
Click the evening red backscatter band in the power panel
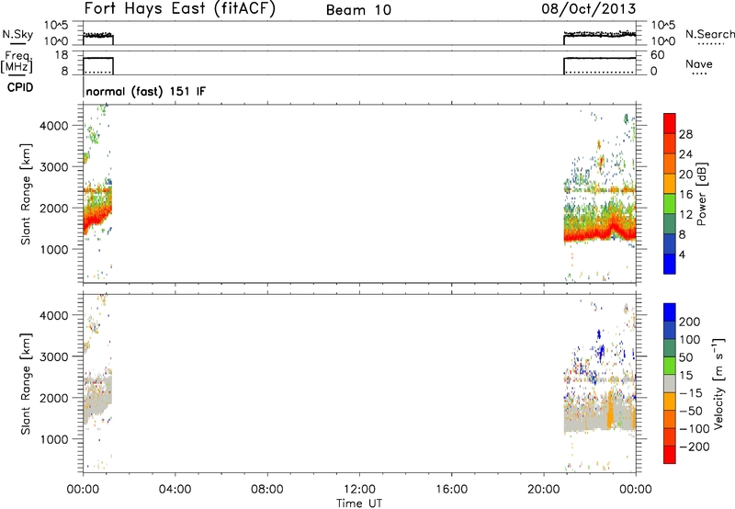(600, 234)
